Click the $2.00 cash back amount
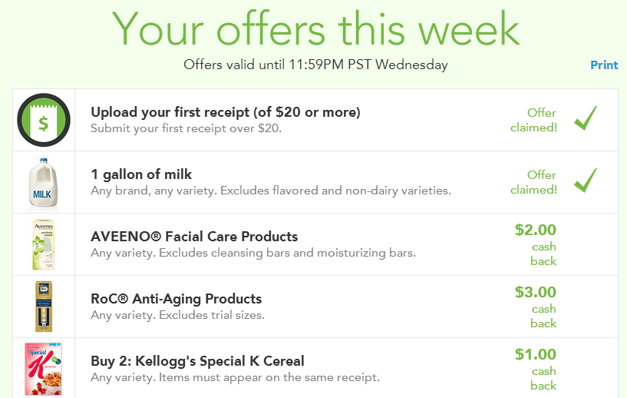This screenshot has width=627, height=398. (536, 230)
